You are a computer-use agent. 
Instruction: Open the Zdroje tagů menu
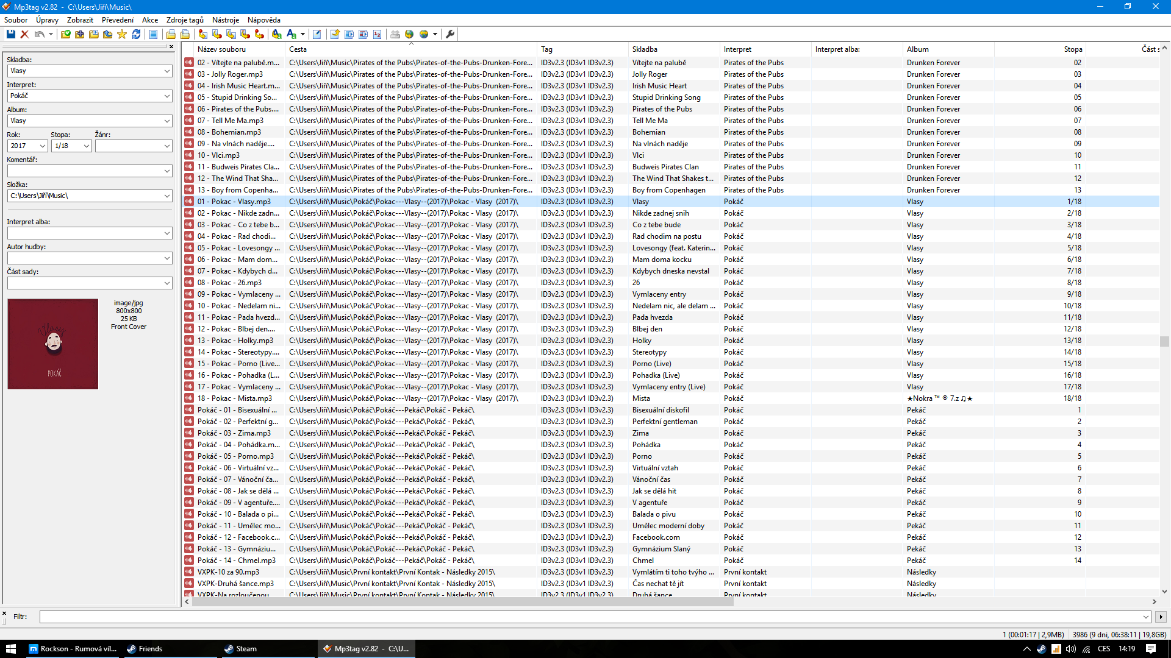tap(185, 20)
